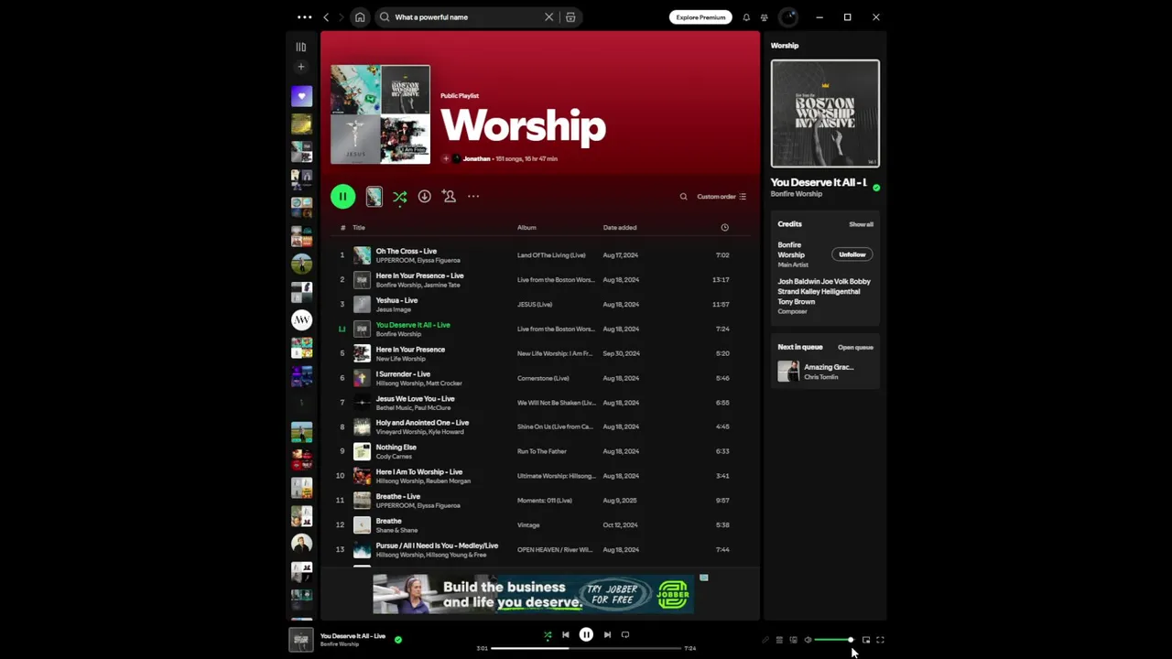Open Land Of The Living album link
This screenshot has height=659, width=1172.
coord(551,255)
